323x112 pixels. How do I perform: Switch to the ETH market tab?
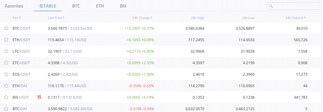coord(100,6)
